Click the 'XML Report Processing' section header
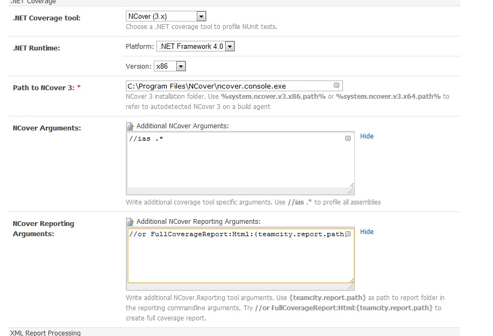493x336 pixels. tap(45, 333)
